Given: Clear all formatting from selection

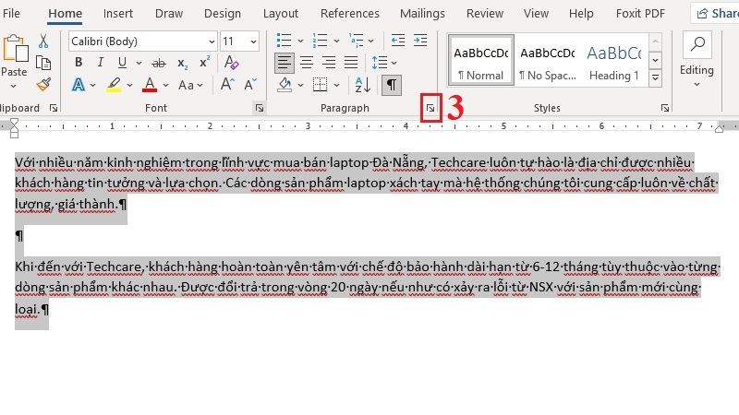Looking at the screenshot, I should click(231, 62).
